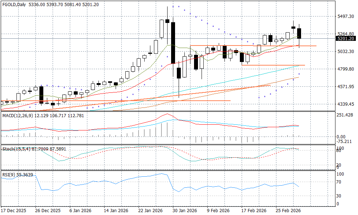
Task: Select the upper orange horizontal resistance line
Action: (251, 46)
